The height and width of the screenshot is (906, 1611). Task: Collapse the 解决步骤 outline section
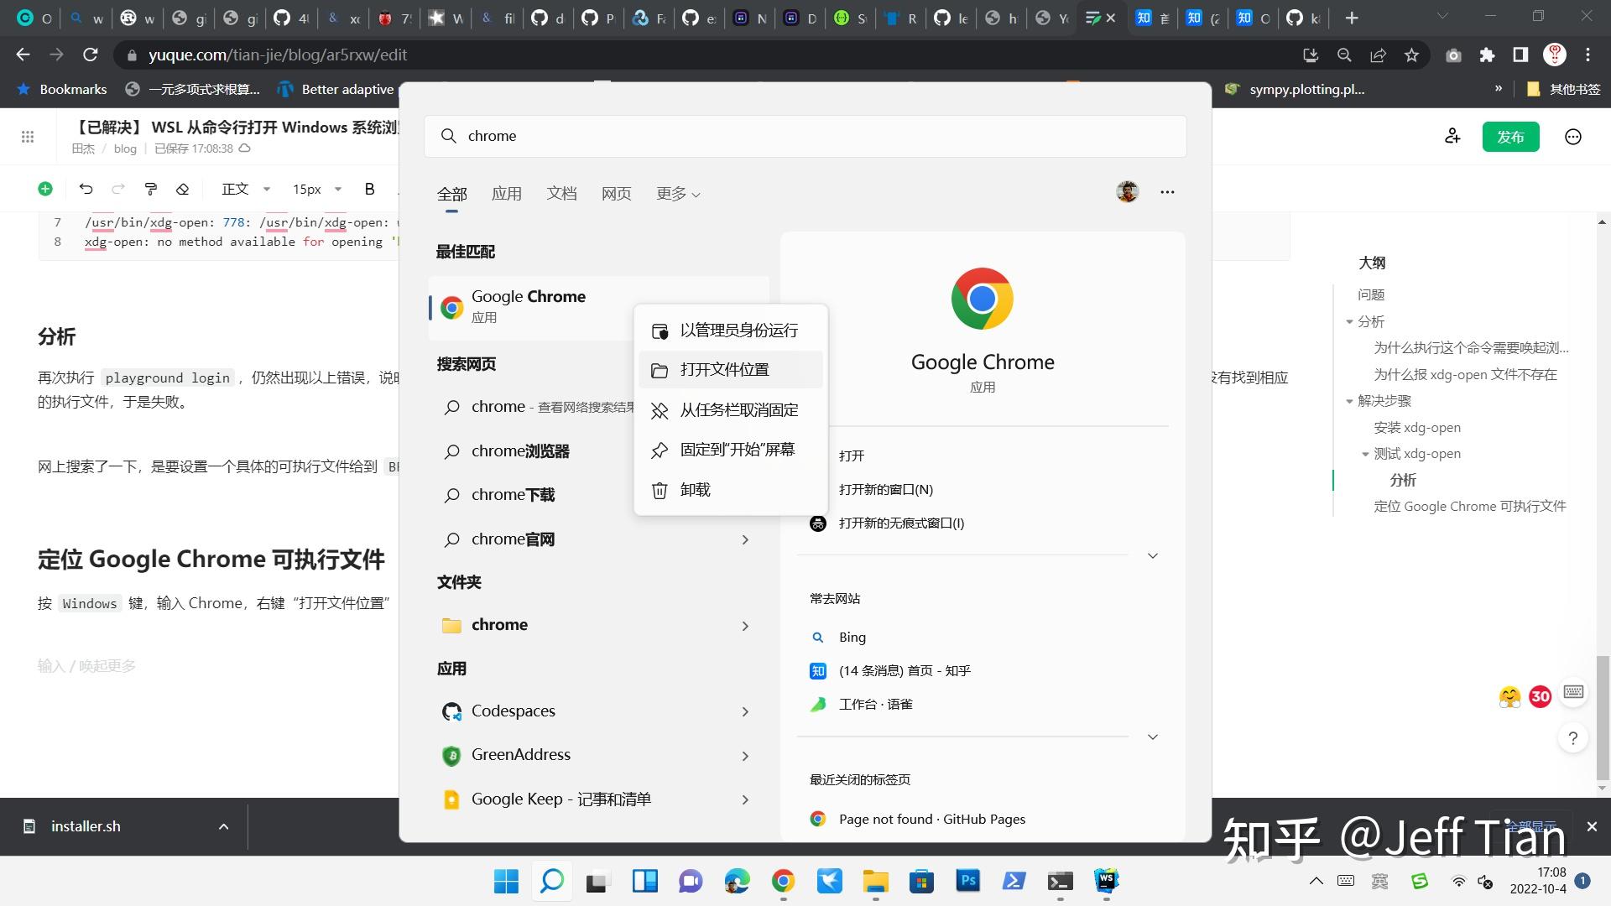[x=1349, y=401]
